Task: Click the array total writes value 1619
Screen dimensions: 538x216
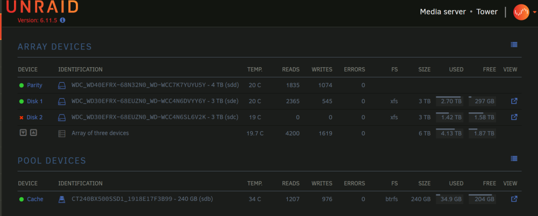Action: [x=325, y=134]
